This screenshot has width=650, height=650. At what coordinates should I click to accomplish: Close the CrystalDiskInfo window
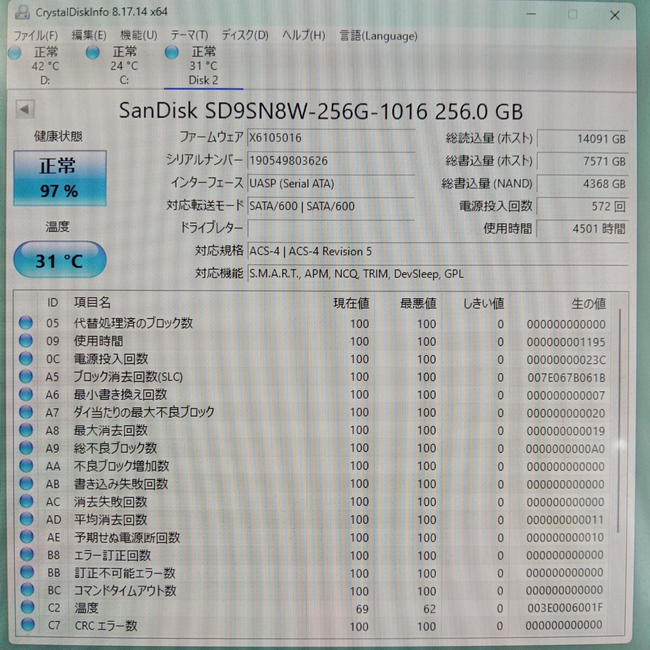[x=615, y=15]
